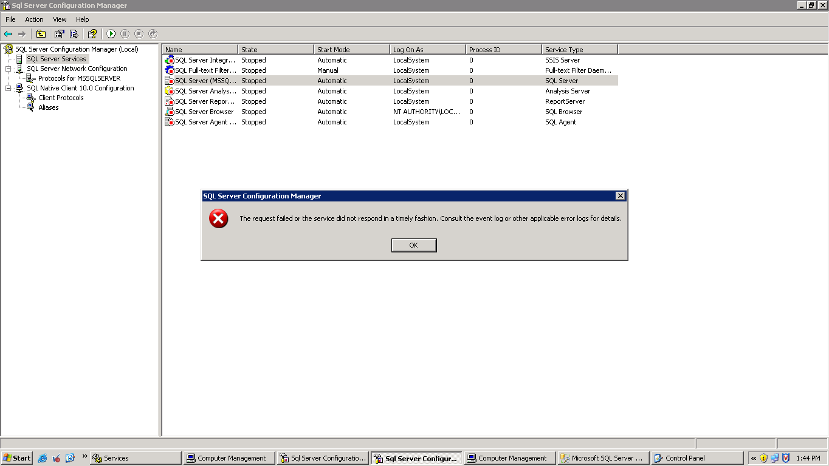Click the Back arrow toolbar icon
829x466 pixels.
point(8,34)
